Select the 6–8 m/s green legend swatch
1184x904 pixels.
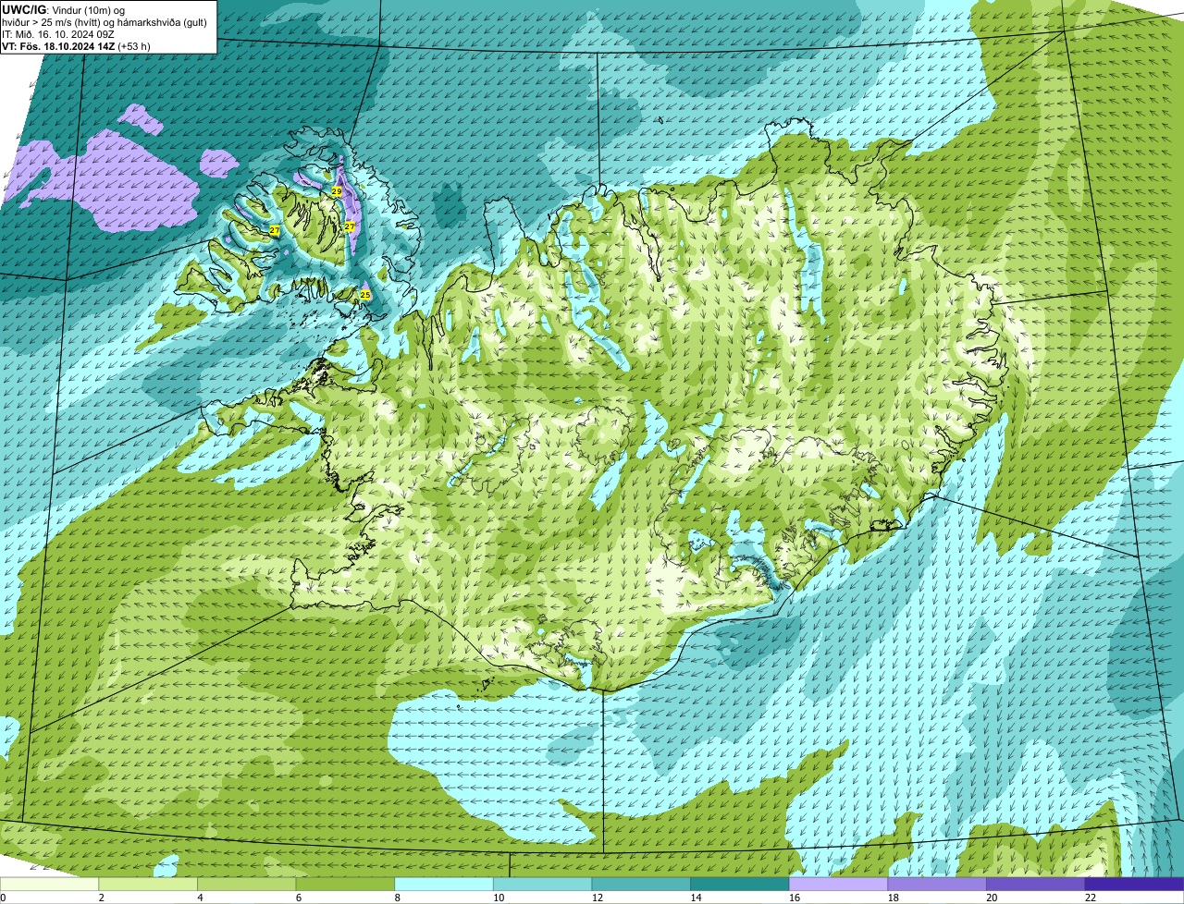(x=345, y=884)
